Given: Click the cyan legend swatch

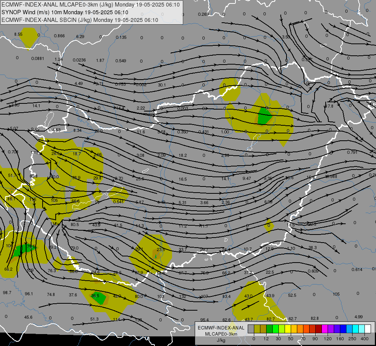Looking at the screenshot, I should 355,329.
